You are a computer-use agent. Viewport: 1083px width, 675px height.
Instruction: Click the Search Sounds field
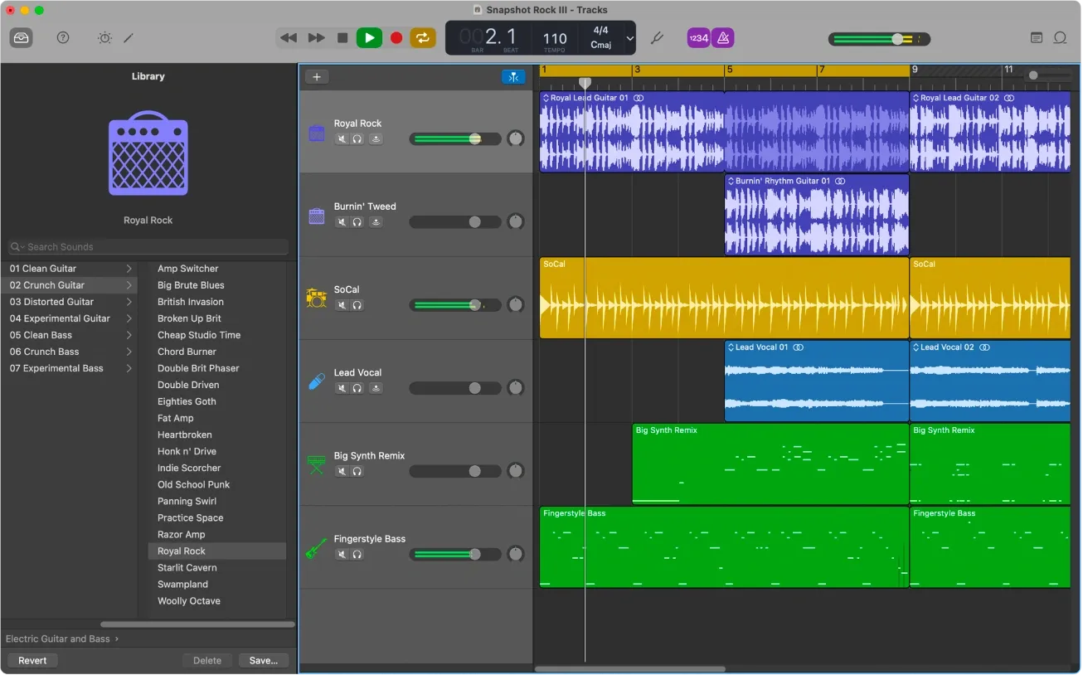tap(147, 246)
